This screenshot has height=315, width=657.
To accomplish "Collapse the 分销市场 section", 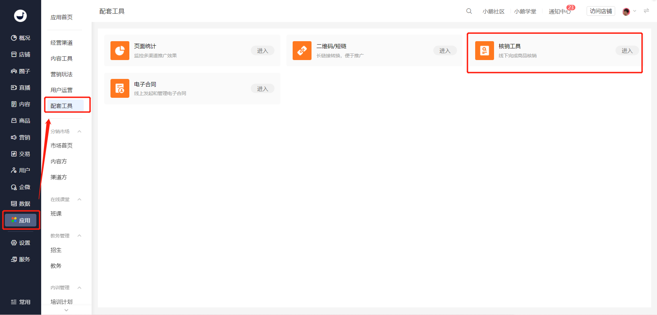I will tap(79, 131).
